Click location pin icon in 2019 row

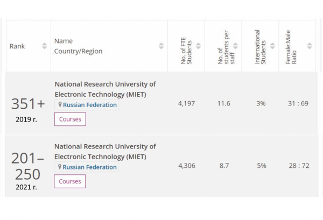60,105
